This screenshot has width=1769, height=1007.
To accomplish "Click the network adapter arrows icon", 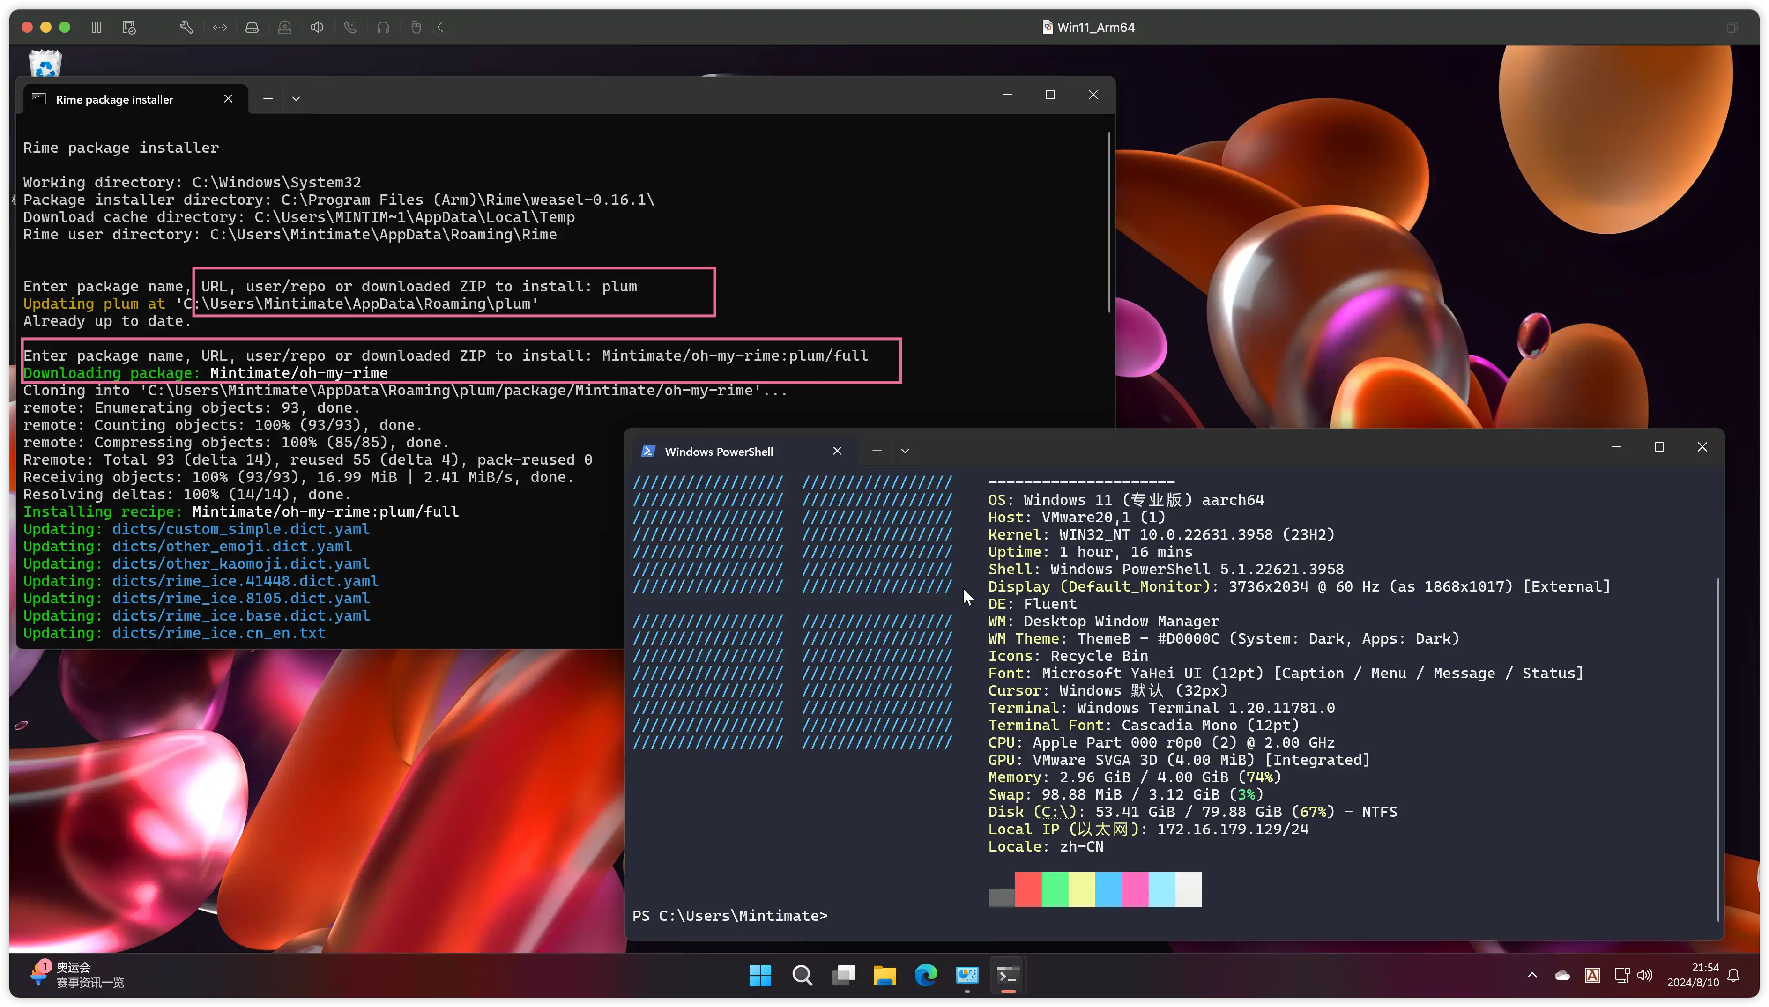I will (219, 27).
